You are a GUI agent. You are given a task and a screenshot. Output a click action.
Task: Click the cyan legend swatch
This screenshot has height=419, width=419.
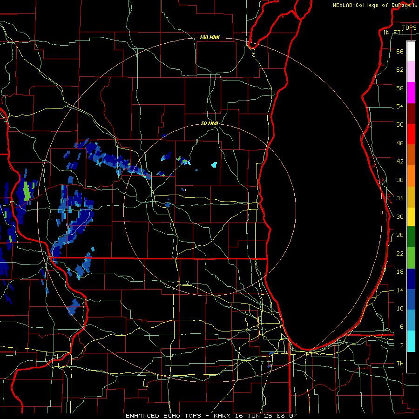(411, 341)
